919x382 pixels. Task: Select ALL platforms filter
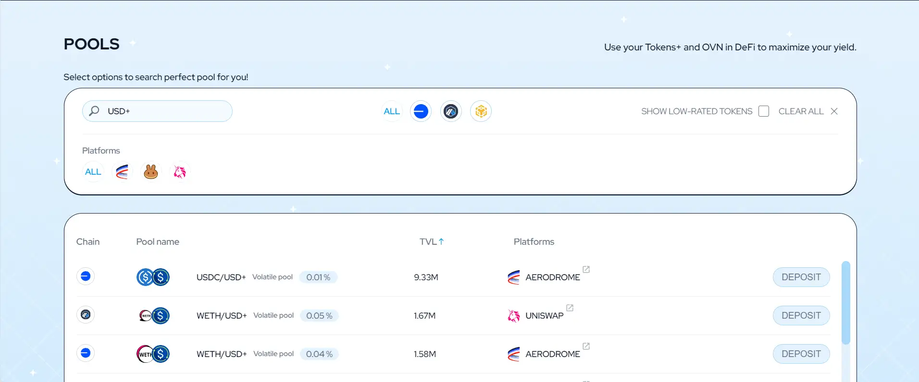(93, 172)
